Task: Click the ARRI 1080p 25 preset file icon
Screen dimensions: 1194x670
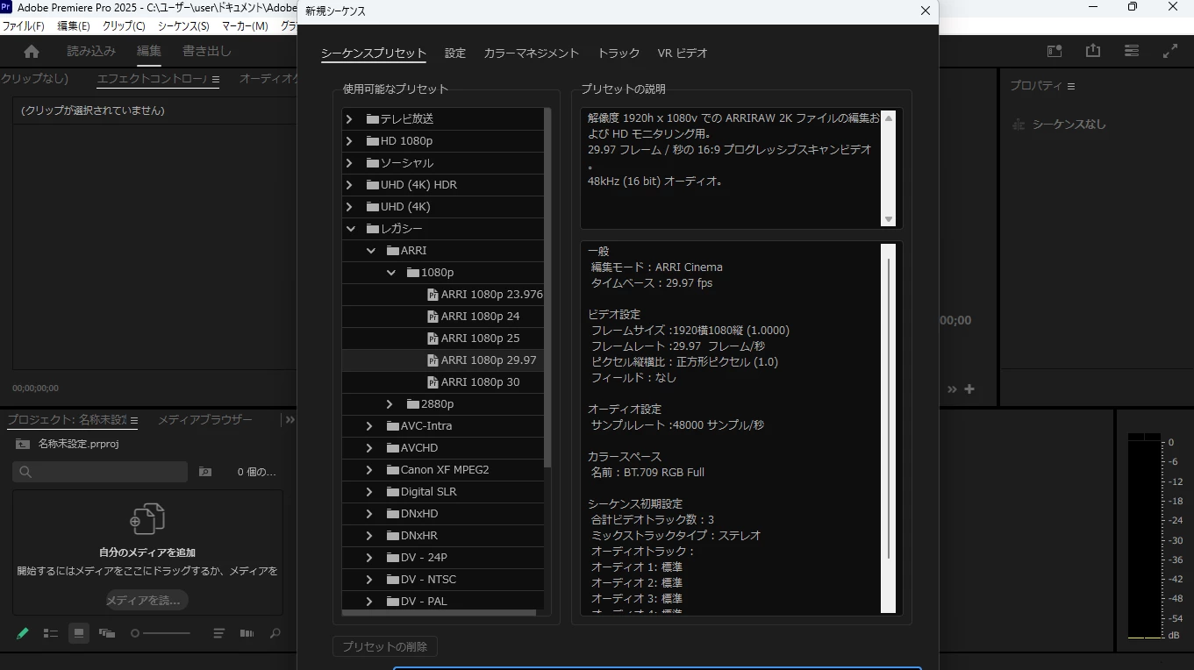Action: coord(433,339)
